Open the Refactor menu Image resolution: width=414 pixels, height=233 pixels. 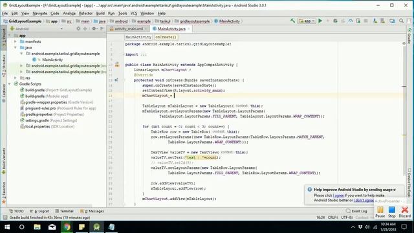point(85,13)
